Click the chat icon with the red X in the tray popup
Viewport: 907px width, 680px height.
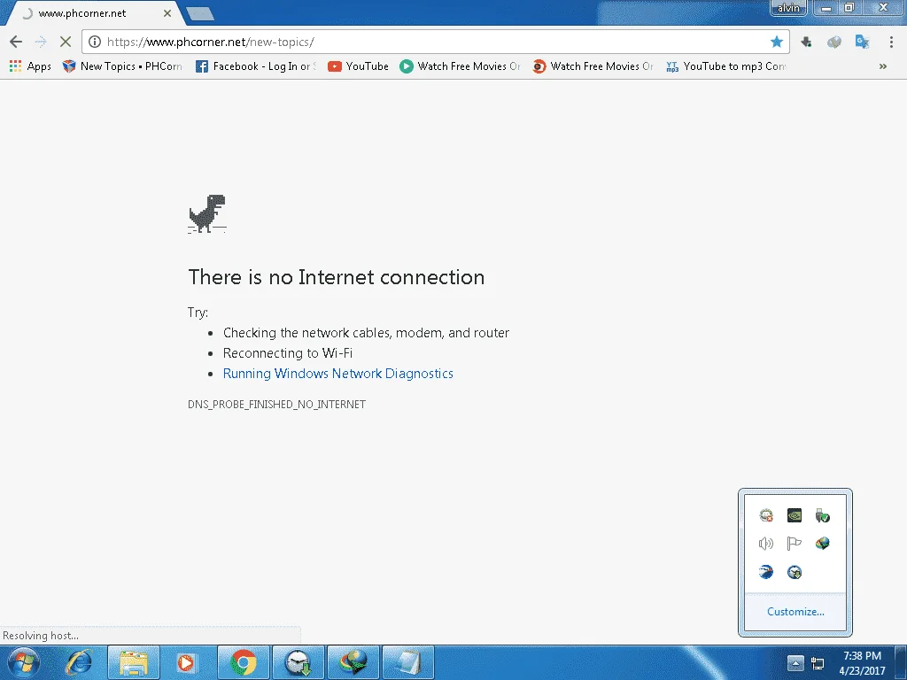766,514
